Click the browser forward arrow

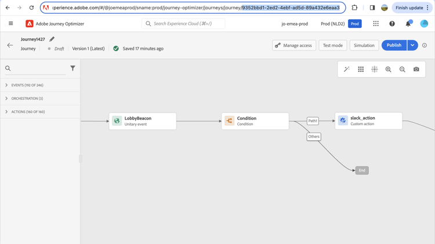[x=19, y=8]
